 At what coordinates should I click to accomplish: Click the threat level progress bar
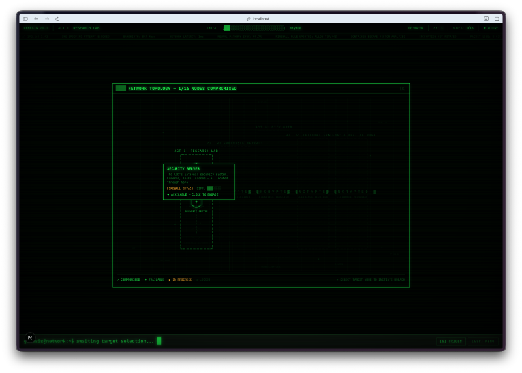click(x=253, y=28)
